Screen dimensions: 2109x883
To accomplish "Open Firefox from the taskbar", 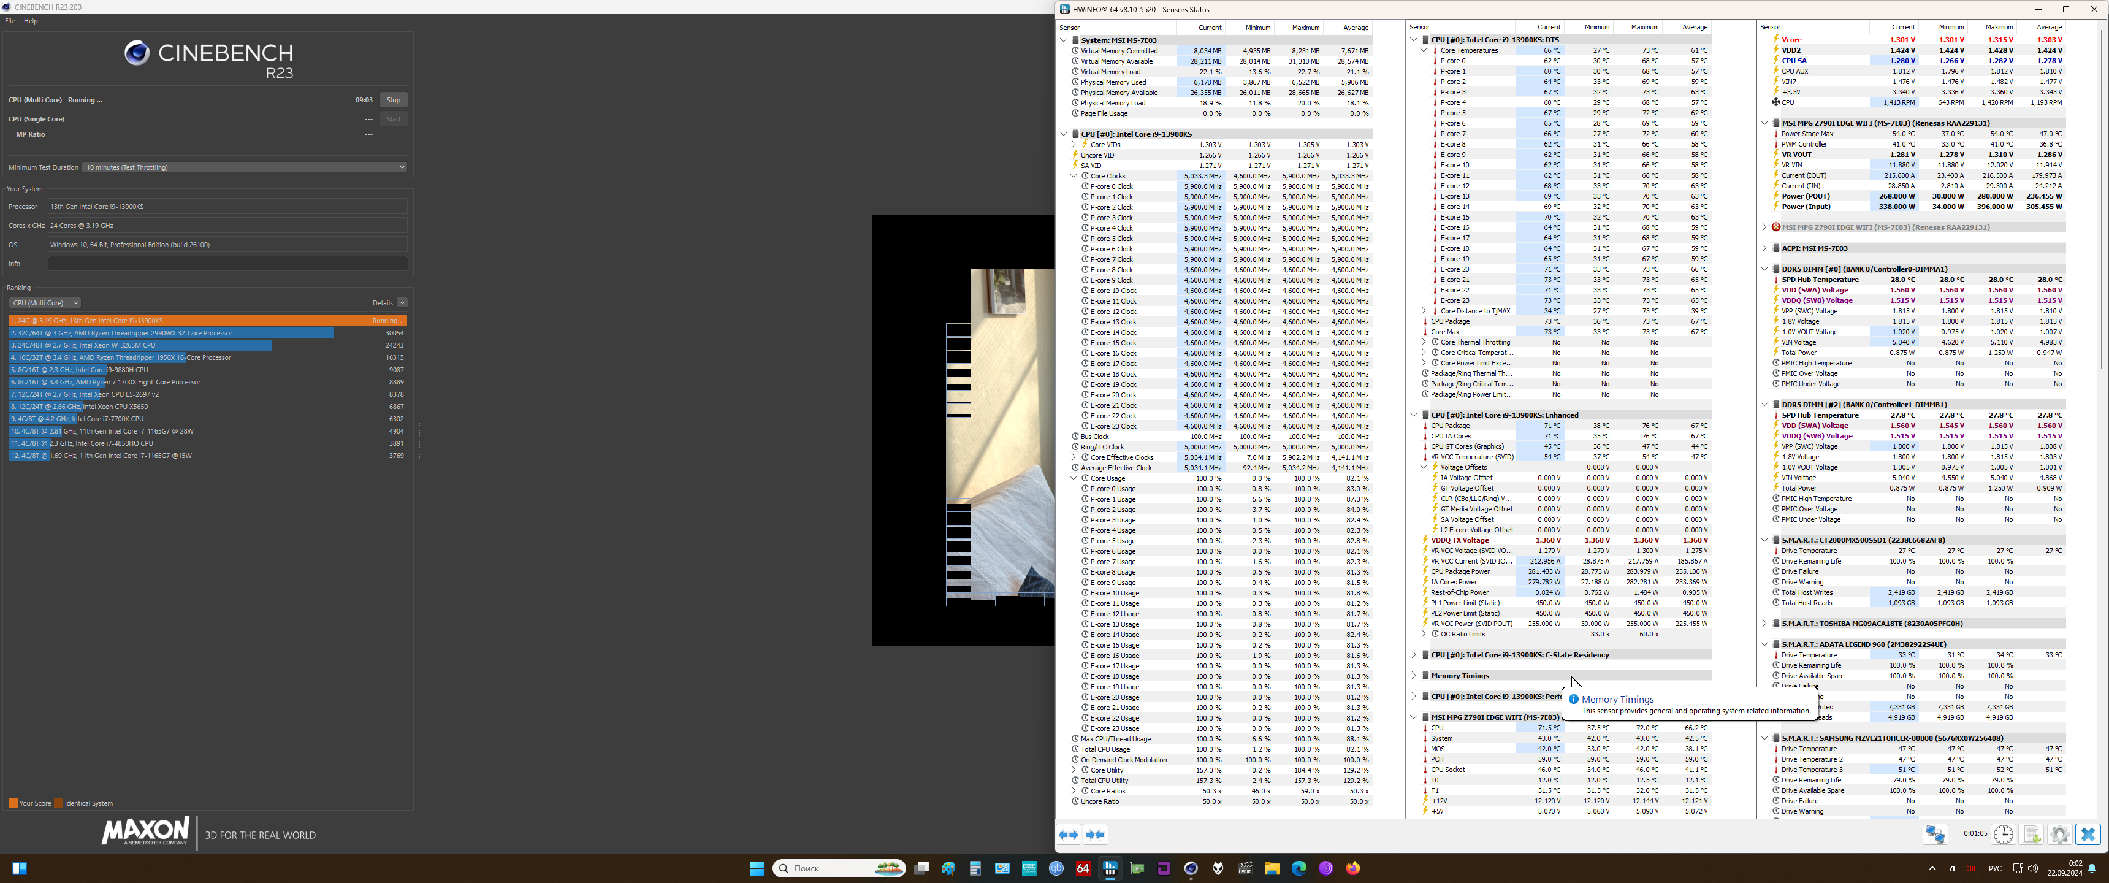I will (1352, 868).
